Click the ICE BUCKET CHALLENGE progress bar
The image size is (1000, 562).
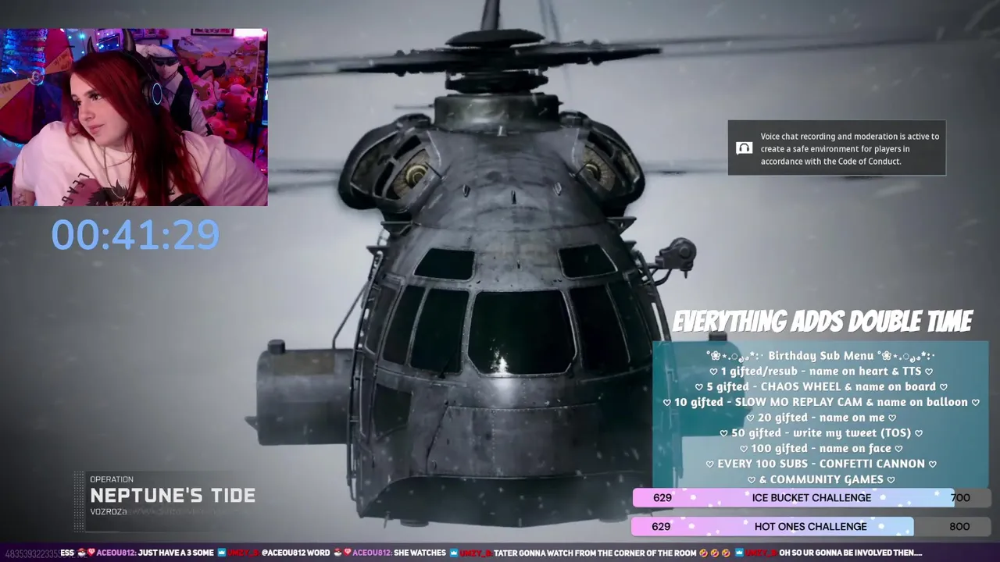tap(811, 497)
